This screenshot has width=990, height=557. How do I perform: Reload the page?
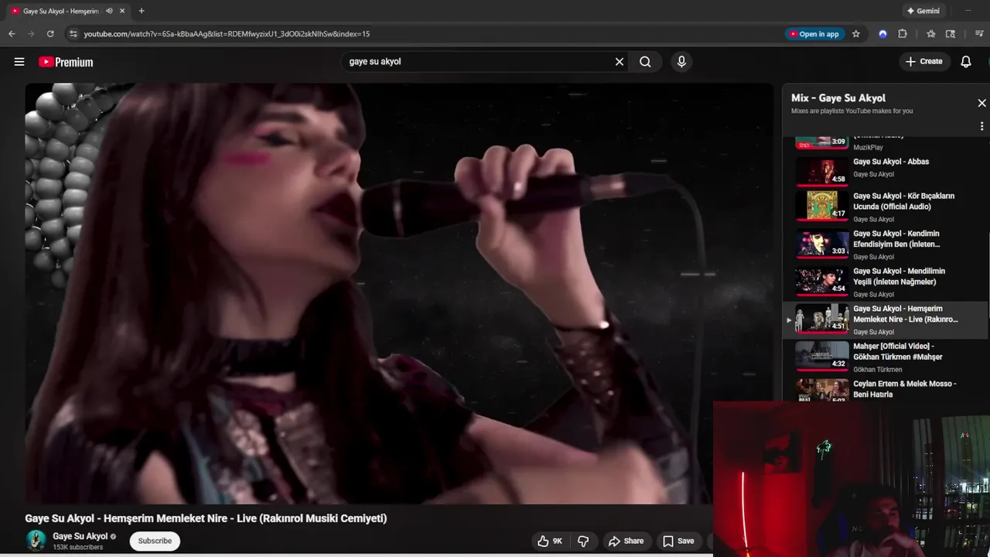pyautogui.click(x=50, y=34)
